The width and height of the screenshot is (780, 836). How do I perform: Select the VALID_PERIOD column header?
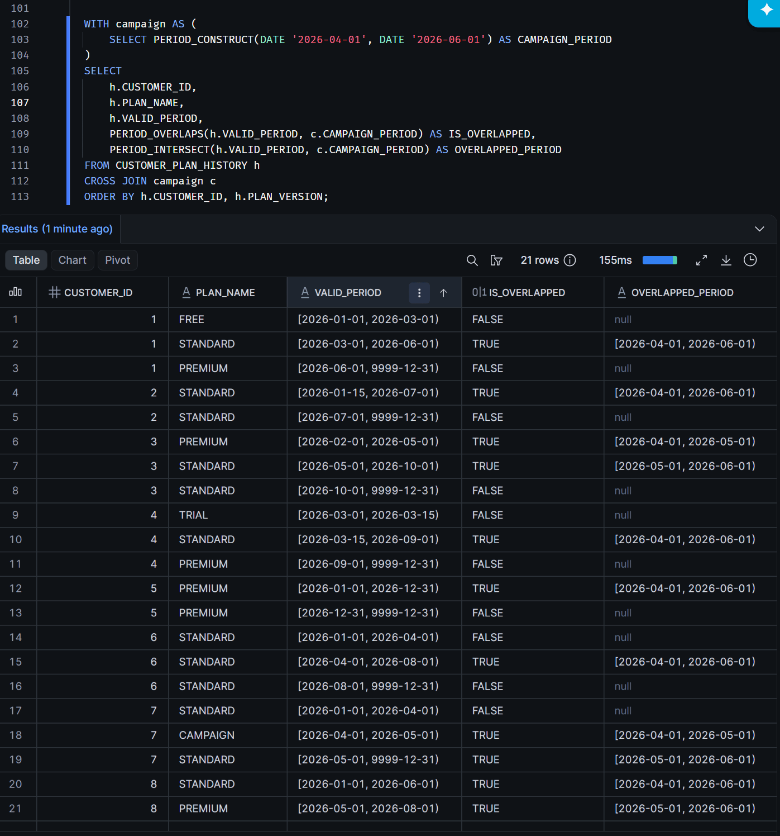(348, 293)
